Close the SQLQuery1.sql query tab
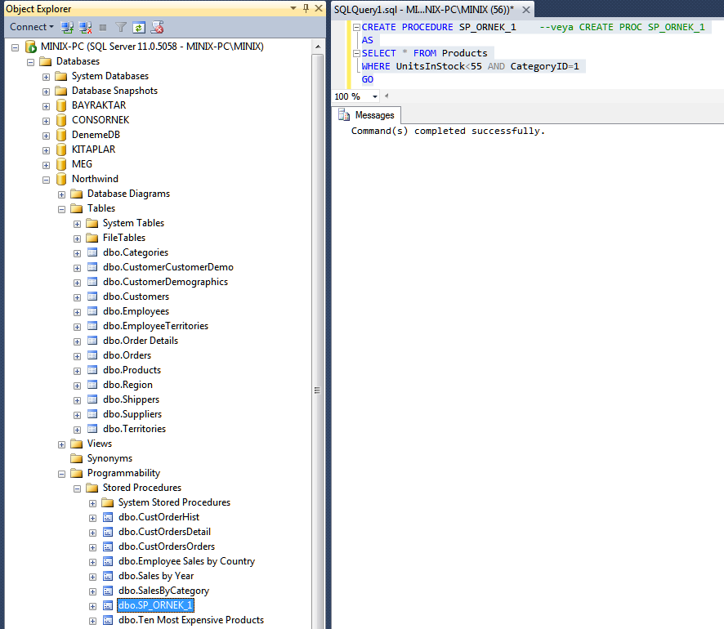 pos(525,9)
